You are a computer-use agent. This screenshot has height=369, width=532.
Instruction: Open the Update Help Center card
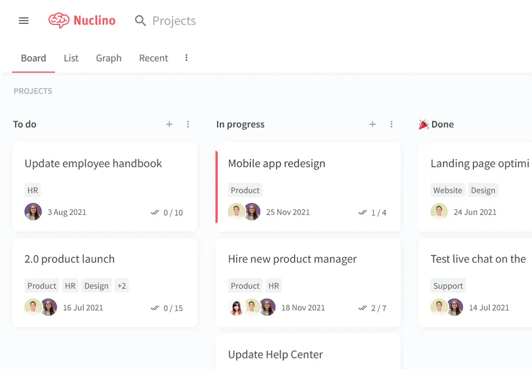pyautogui.click(x=308, y=351)
